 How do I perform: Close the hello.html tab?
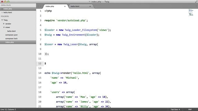(x=90, y=6)
